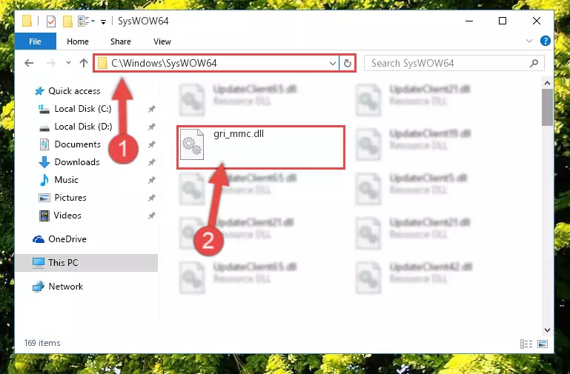Screen dimensions: 570x374
Task: Switch to the Share ribbon tab
Action: click(x=120, y=41)
